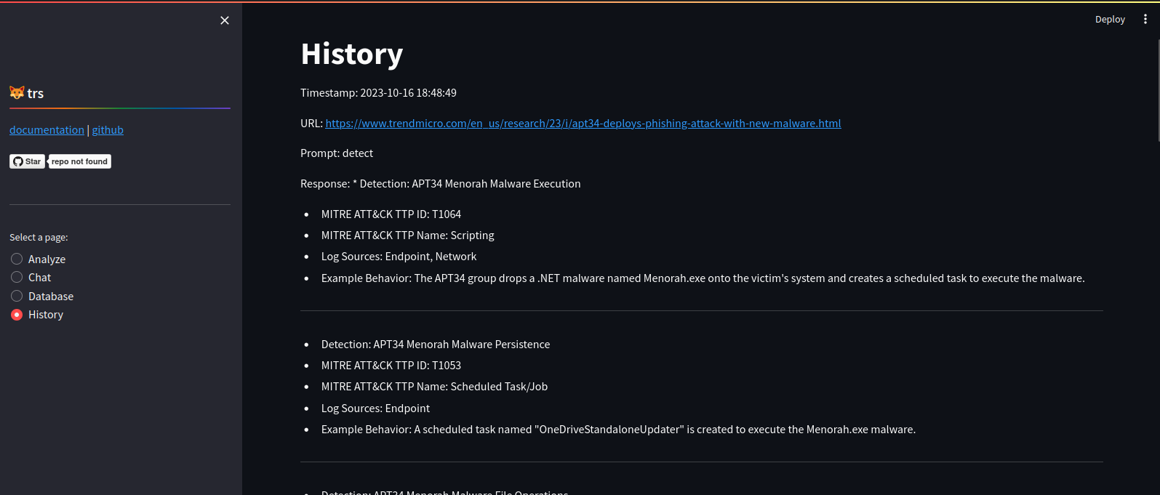Image resolution: width=1160 pixels, height=495 pixels.
Task: Click the trs app title text
Action: tap(36, 94)
